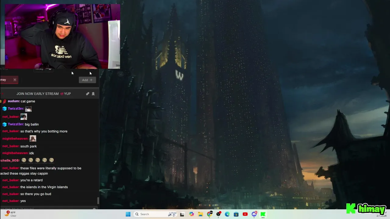Open the not_baker username beside "yes"
This screenshot has width=390, height=219.
(x=11, y=201)
